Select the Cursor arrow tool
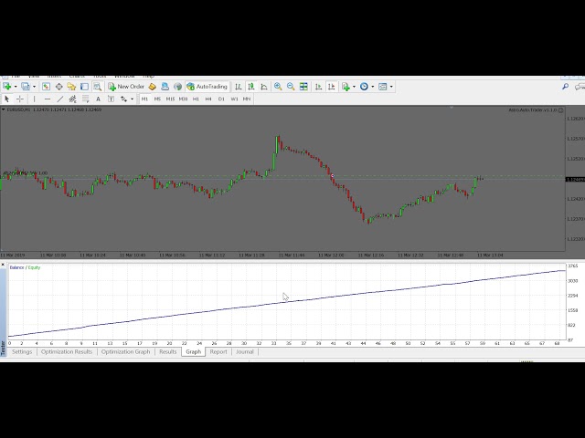Screen dimensions: 585x438 6,99
